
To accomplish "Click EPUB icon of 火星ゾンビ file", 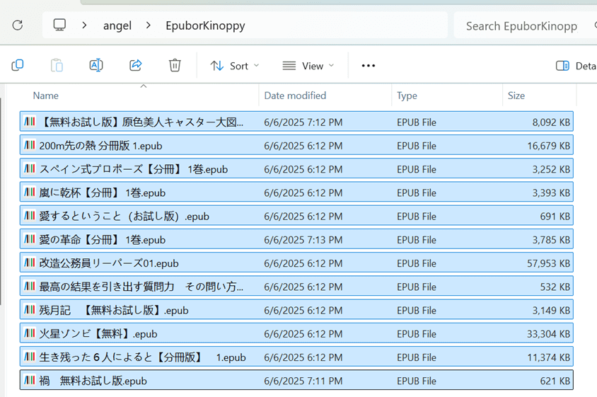I will coord(29,333).
